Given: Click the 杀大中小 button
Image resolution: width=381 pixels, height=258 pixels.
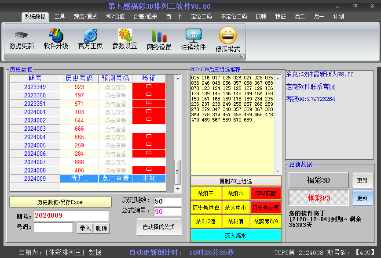Looking at the screenshot, I should pos(236,208).
